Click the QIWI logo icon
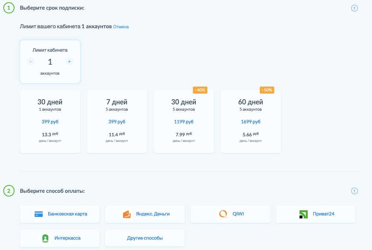 (x=223, y=214)
